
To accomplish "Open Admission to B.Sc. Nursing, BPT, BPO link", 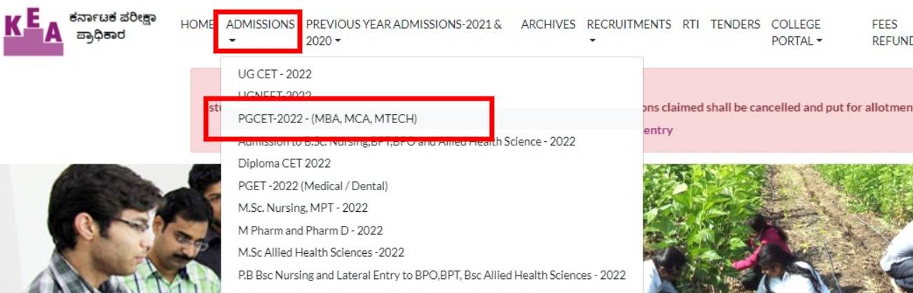I will click(406, 142).
